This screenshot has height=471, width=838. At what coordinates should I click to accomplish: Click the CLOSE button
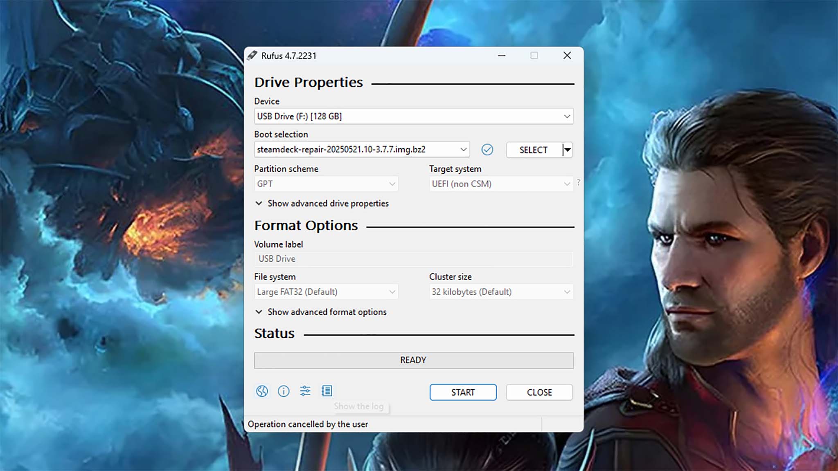539,392
